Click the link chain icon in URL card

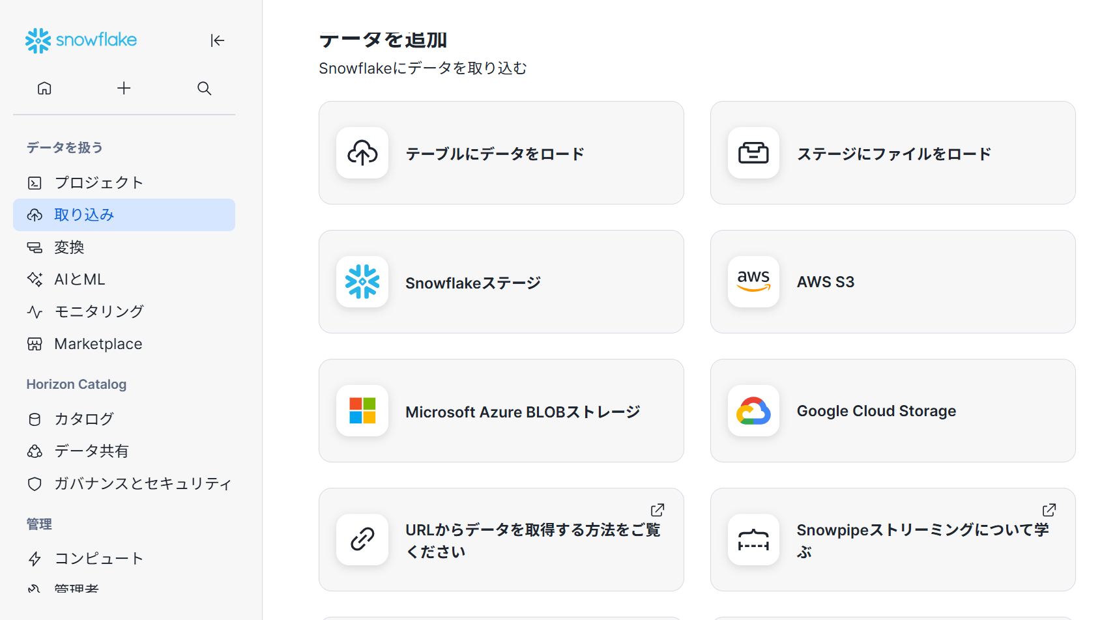pos(362,540)
